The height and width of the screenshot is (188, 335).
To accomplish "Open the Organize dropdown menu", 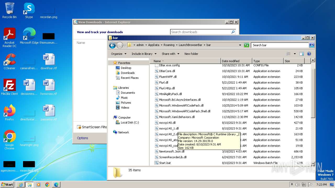I will 119,54.
